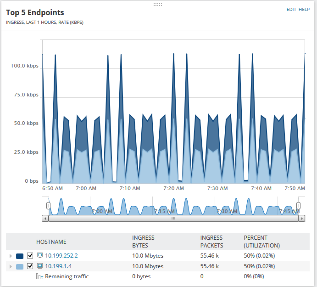The image size is (317, 287).
Task: Click computer icon beside 10.199.252.2
Action: point(40,256)
